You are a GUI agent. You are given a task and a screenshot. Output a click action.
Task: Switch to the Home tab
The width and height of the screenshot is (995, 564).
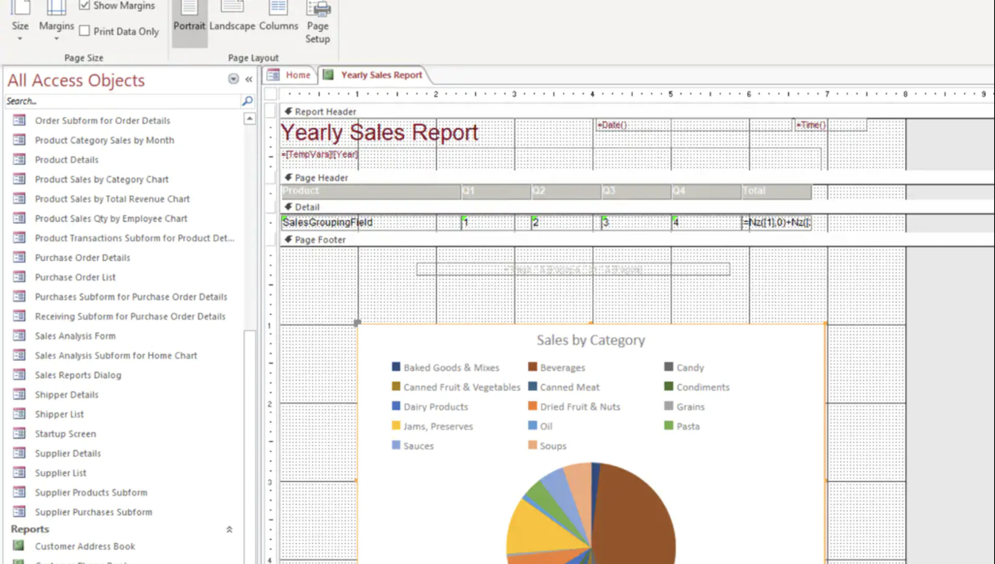coord(298,75)
